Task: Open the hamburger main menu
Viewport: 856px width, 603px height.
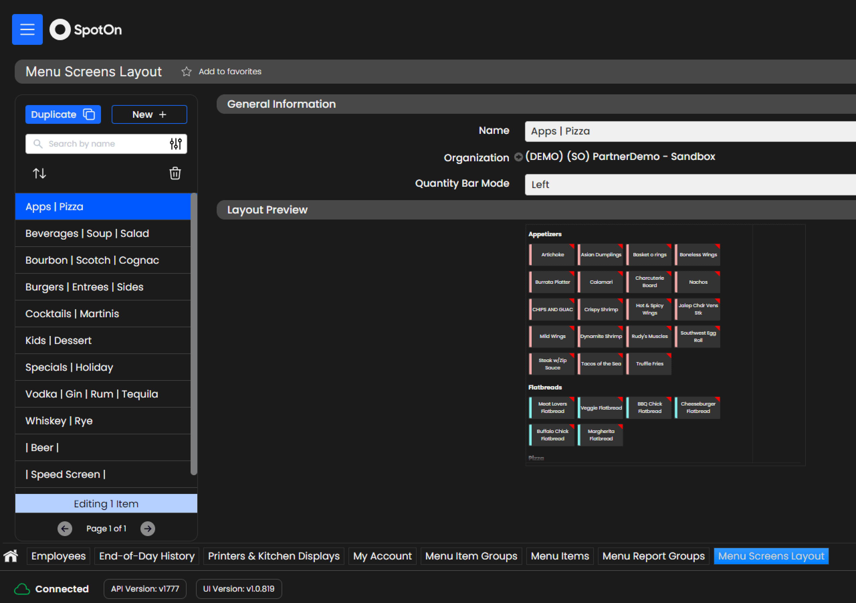Action: (x=27, y=29)
